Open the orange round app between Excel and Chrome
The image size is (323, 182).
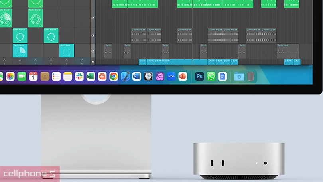tap(102, 77)
